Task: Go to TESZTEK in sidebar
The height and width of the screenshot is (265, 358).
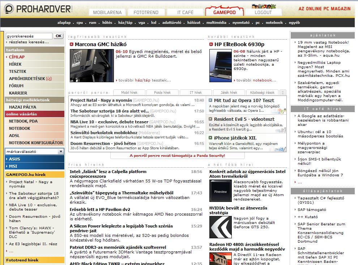Action: click(34, 71)
